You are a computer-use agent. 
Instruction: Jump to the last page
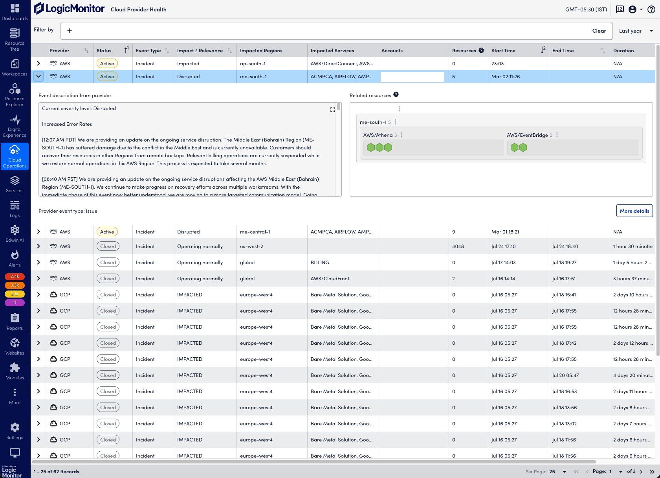tap(652, 472)
